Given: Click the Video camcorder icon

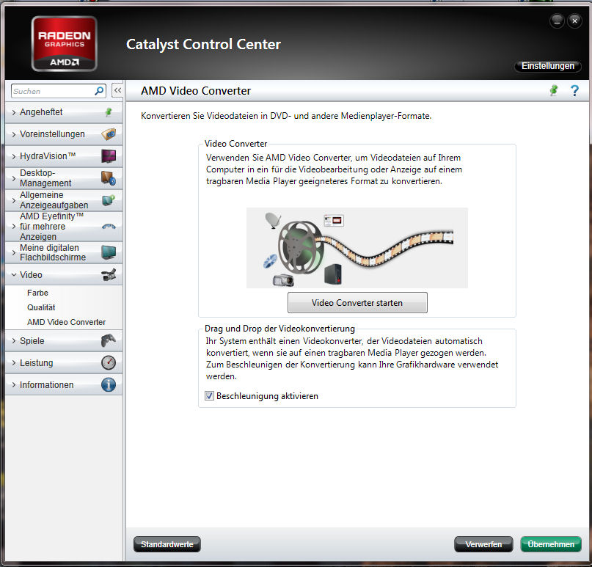Looking at the screenshot, I should click(x=109, y=275).
